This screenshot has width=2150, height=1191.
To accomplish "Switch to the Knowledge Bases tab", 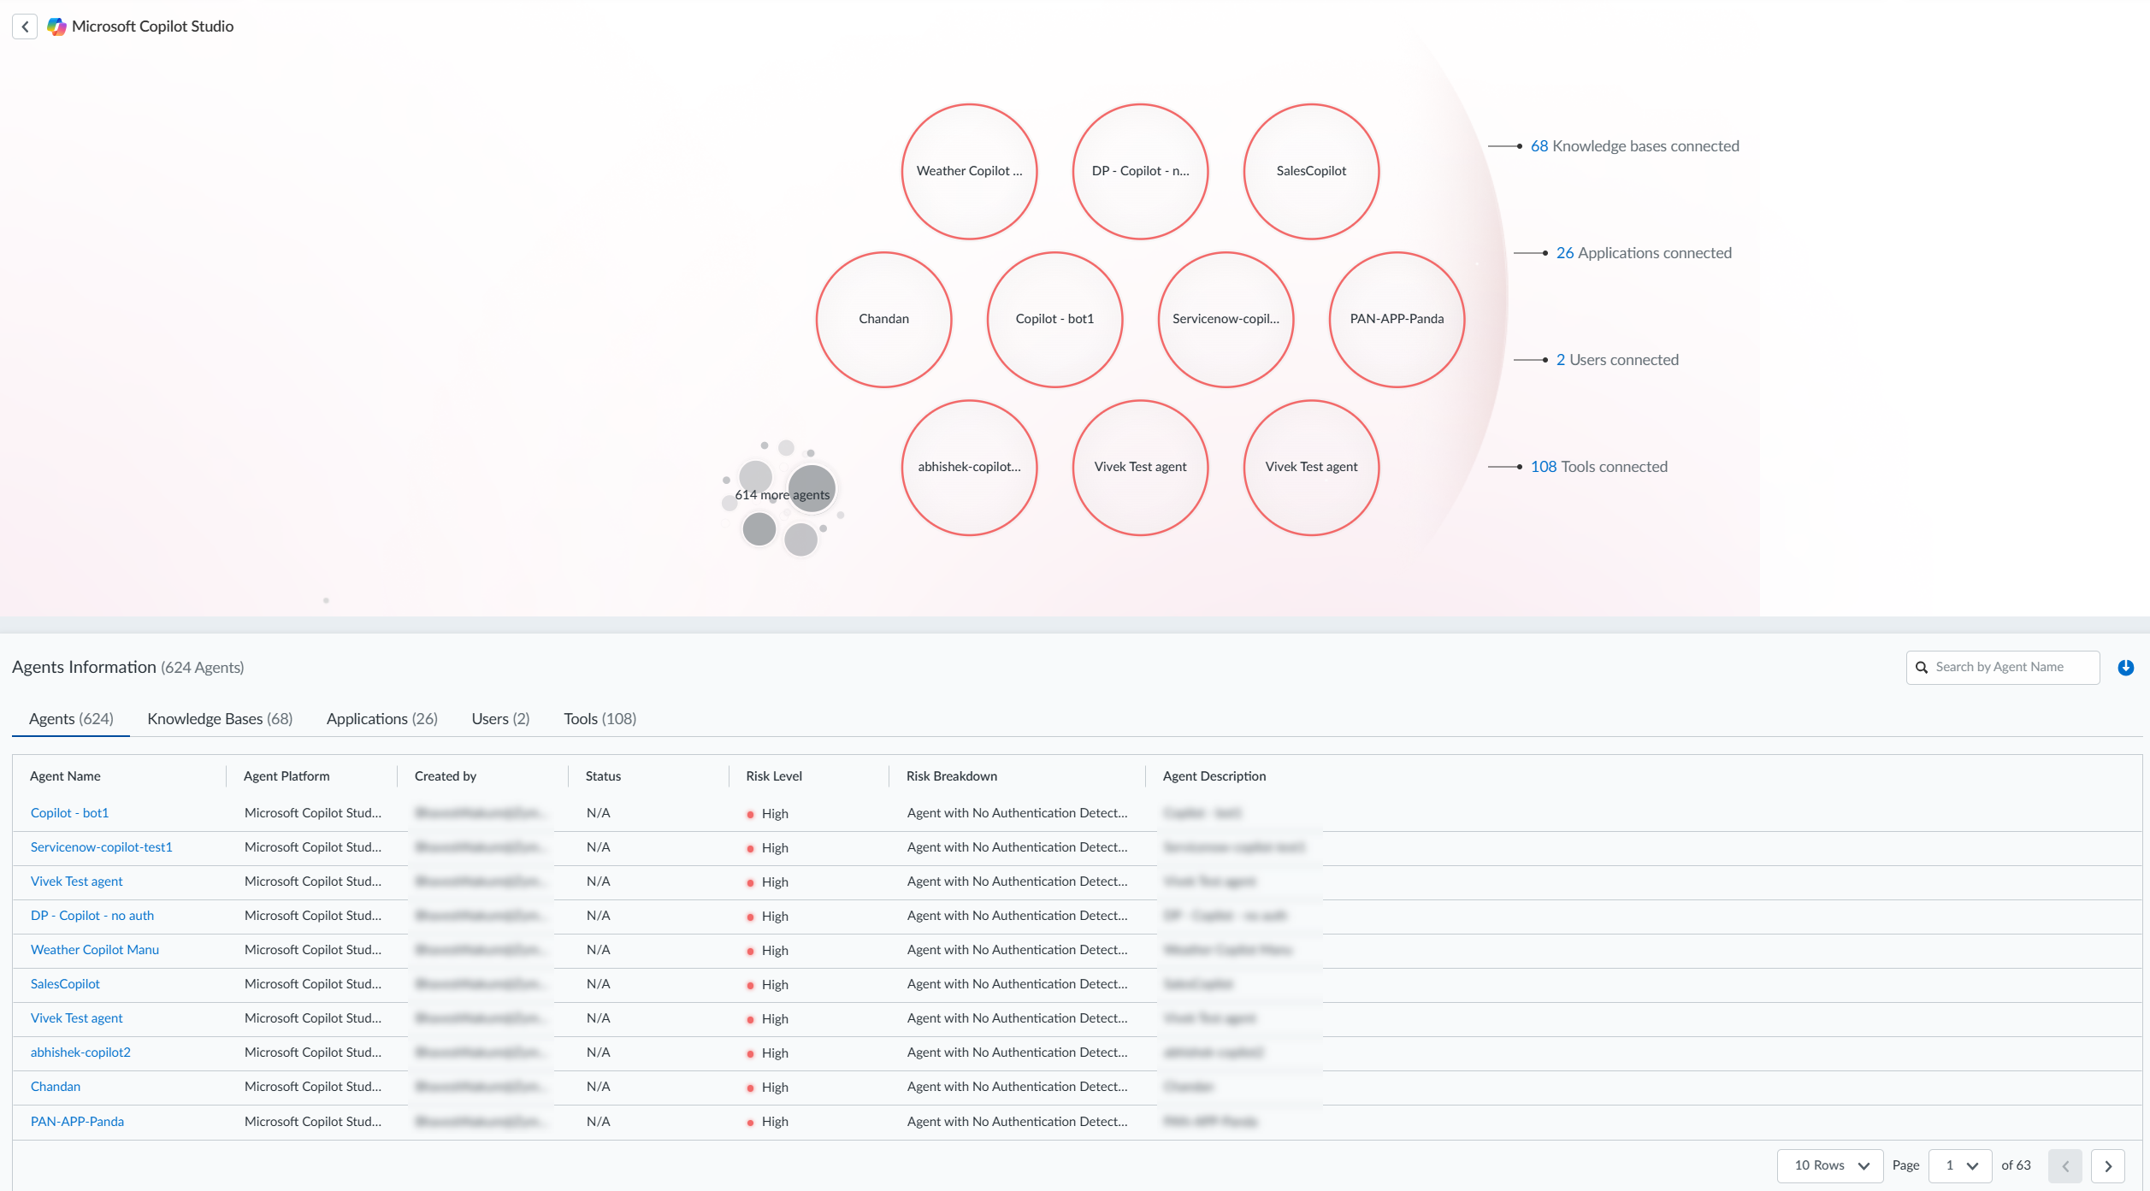I will (220, 719).
